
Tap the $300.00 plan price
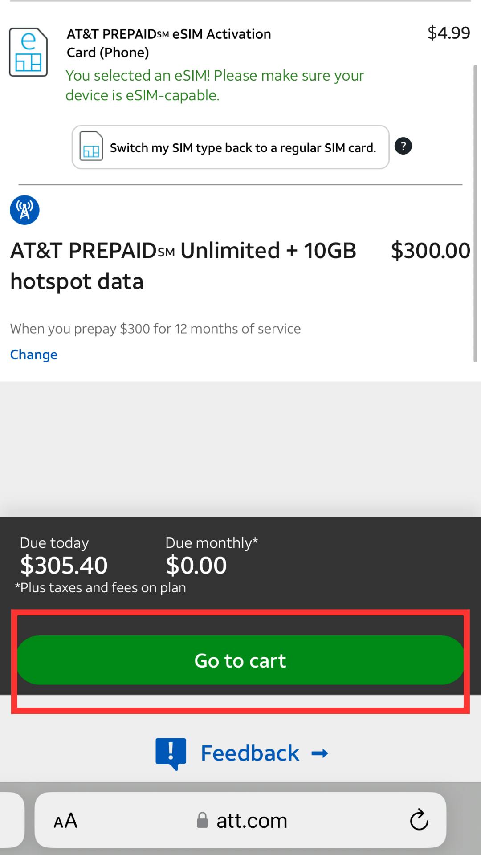[430, 250]
